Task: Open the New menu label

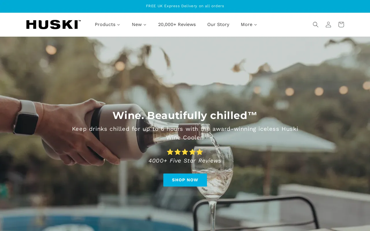Action: [x=137, y=25]
